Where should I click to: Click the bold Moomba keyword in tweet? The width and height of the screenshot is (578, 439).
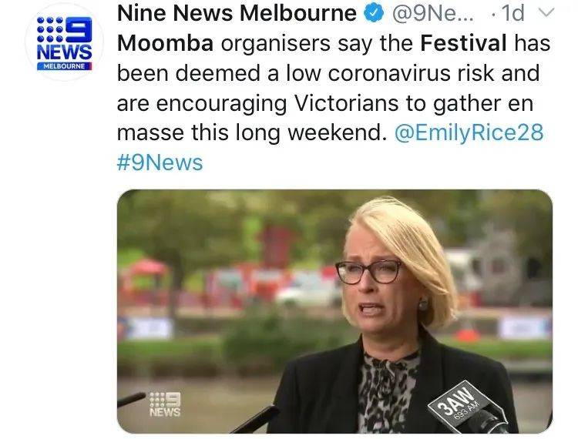[165, 43]
